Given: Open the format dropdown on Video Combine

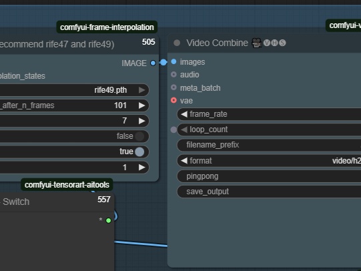Looking at the screenshot, I should pyautogui.click(x=269, y=161).
